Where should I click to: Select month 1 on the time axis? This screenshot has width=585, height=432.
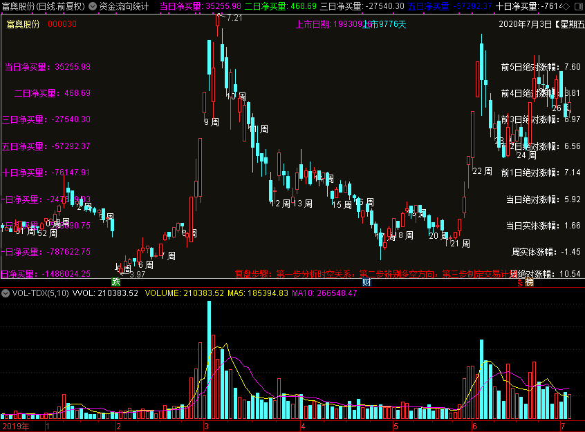(x=48, y=426)
